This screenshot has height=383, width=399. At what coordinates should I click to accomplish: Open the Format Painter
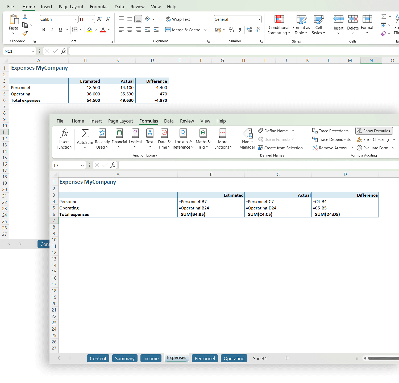(25, 33)
